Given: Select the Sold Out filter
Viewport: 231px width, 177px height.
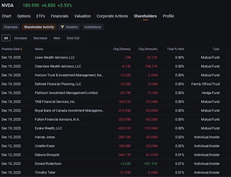Looking at the screenshot, I should (73, 38).
